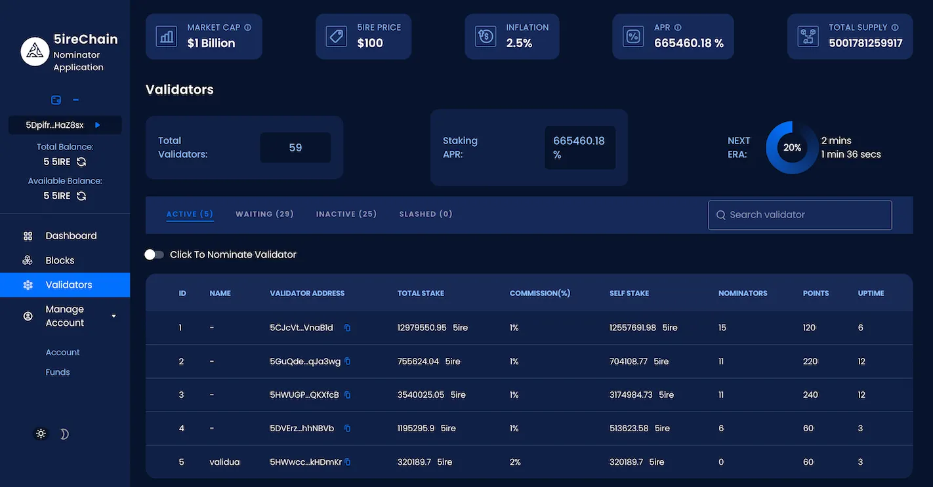The width and height of the screenshot is (933, 487).
Task: Click the APR info icon
Action: click(678, 28)
